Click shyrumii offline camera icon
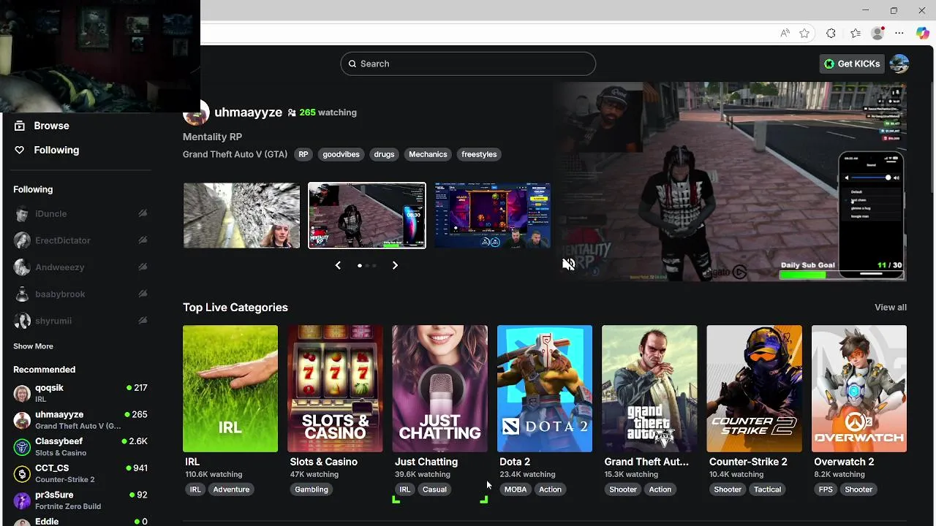The height and width of the screenshot is (526, 936). coord(143,321)
